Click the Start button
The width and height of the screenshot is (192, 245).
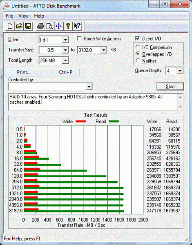[x=170, y=87]
